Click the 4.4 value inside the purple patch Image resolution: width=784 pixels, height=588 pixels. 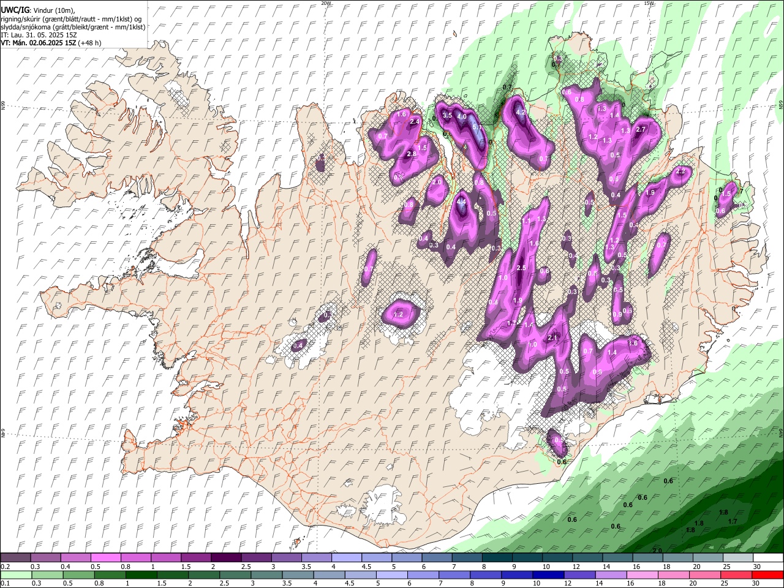[x=462, y=202]
